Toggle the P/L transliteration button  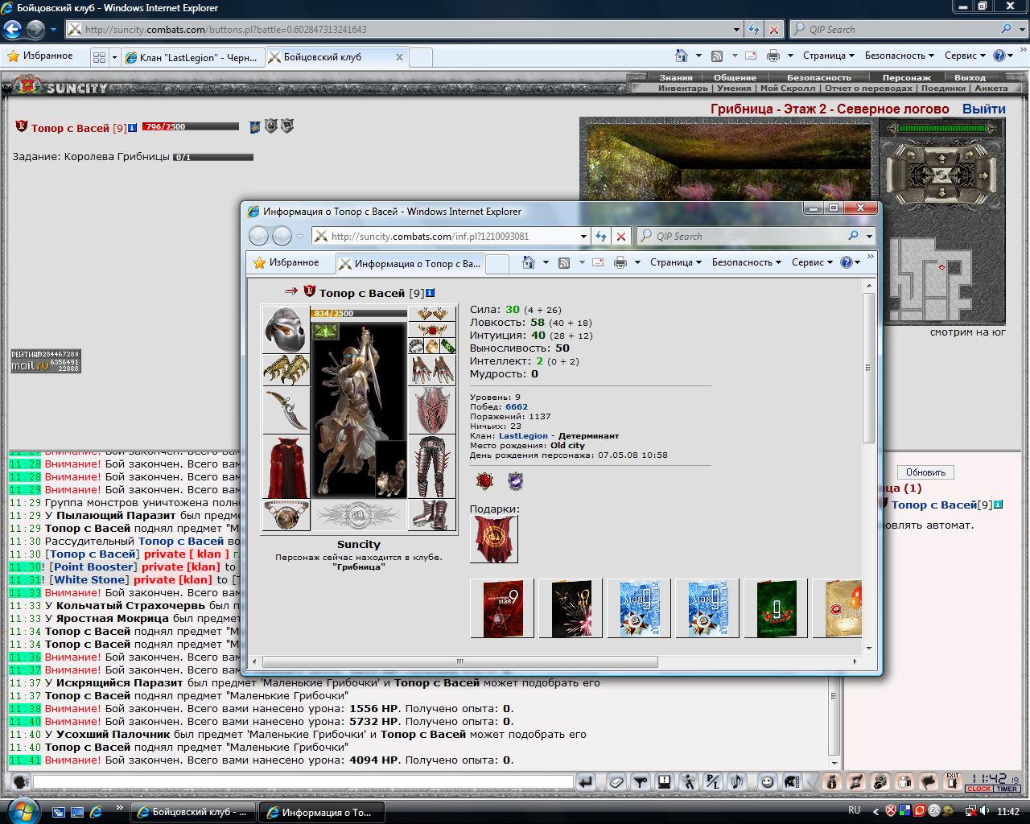pos(712,782)
